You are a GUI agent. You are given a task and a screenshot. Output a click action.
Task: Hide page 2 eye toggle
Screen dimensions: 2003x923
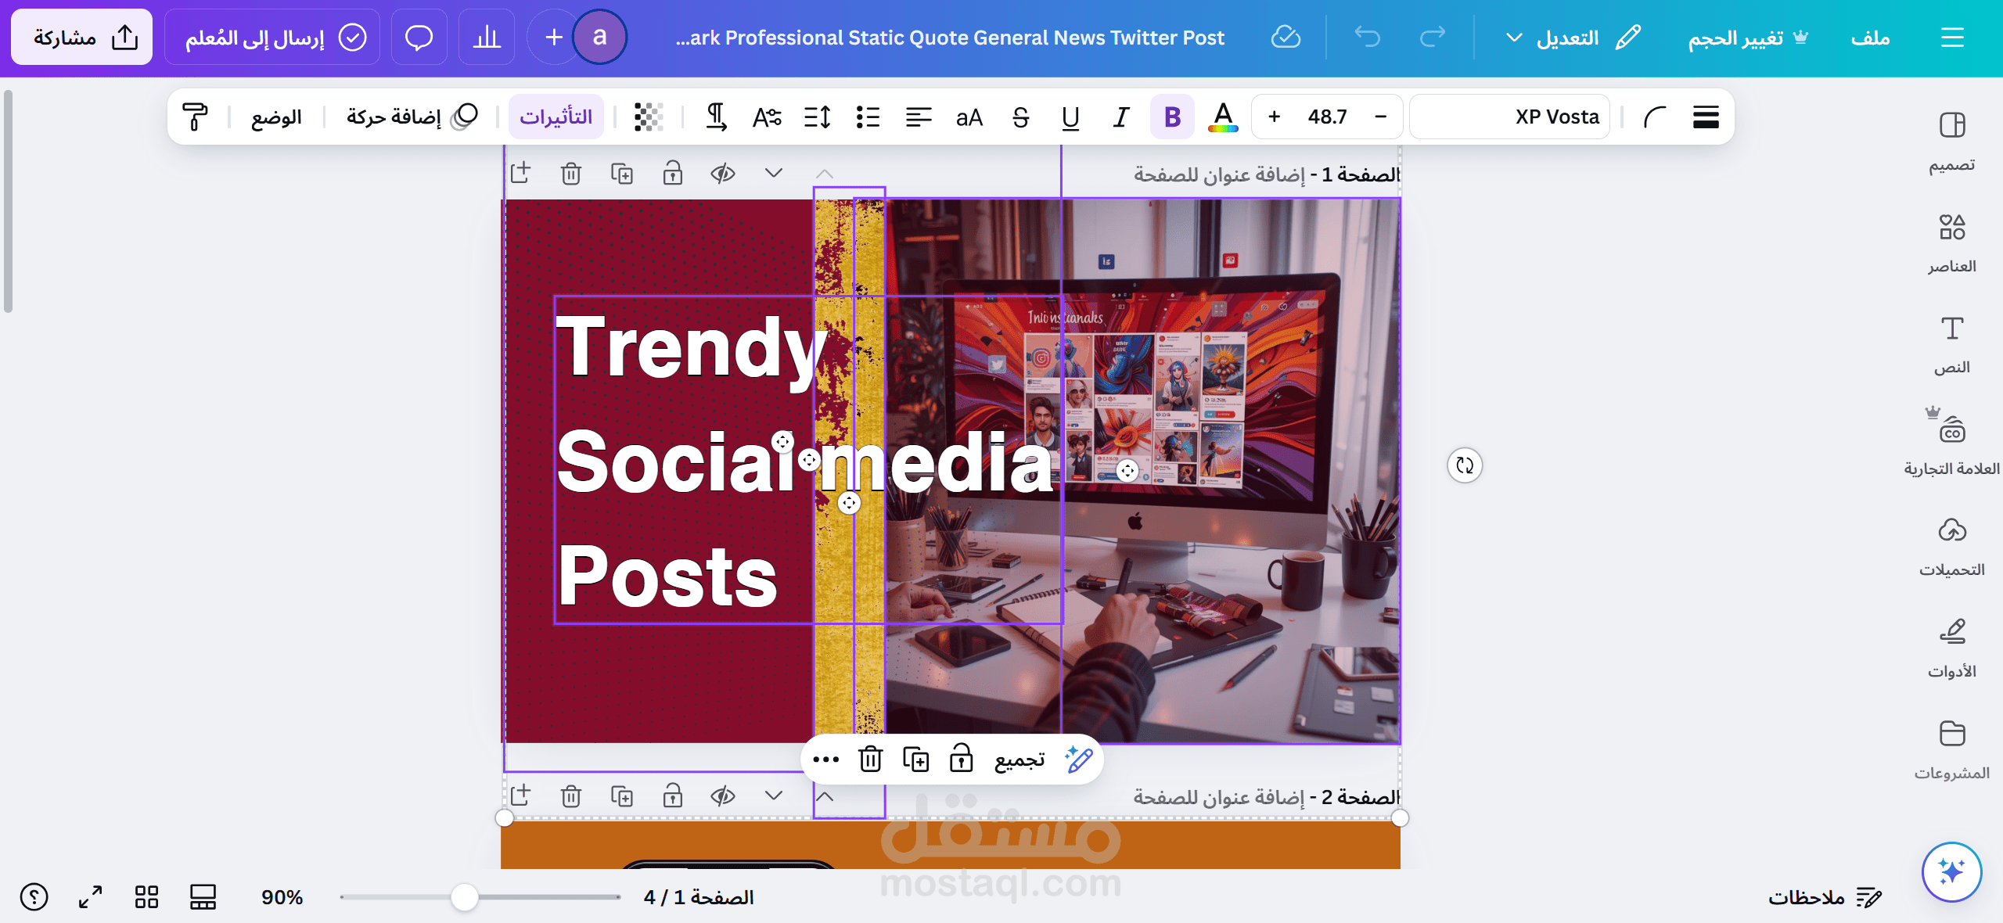[723, 796]
